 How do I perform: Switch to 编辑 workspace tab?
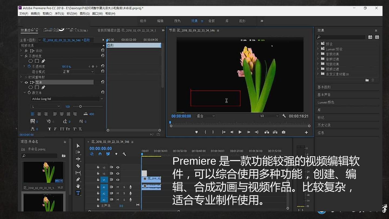click(x=160, y=21)
